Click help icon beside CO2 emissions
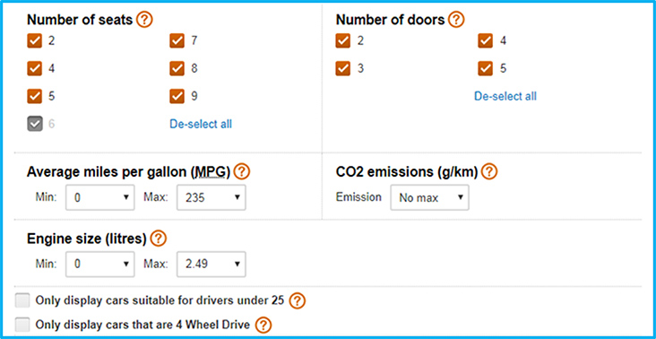 [x=489, y=172]
